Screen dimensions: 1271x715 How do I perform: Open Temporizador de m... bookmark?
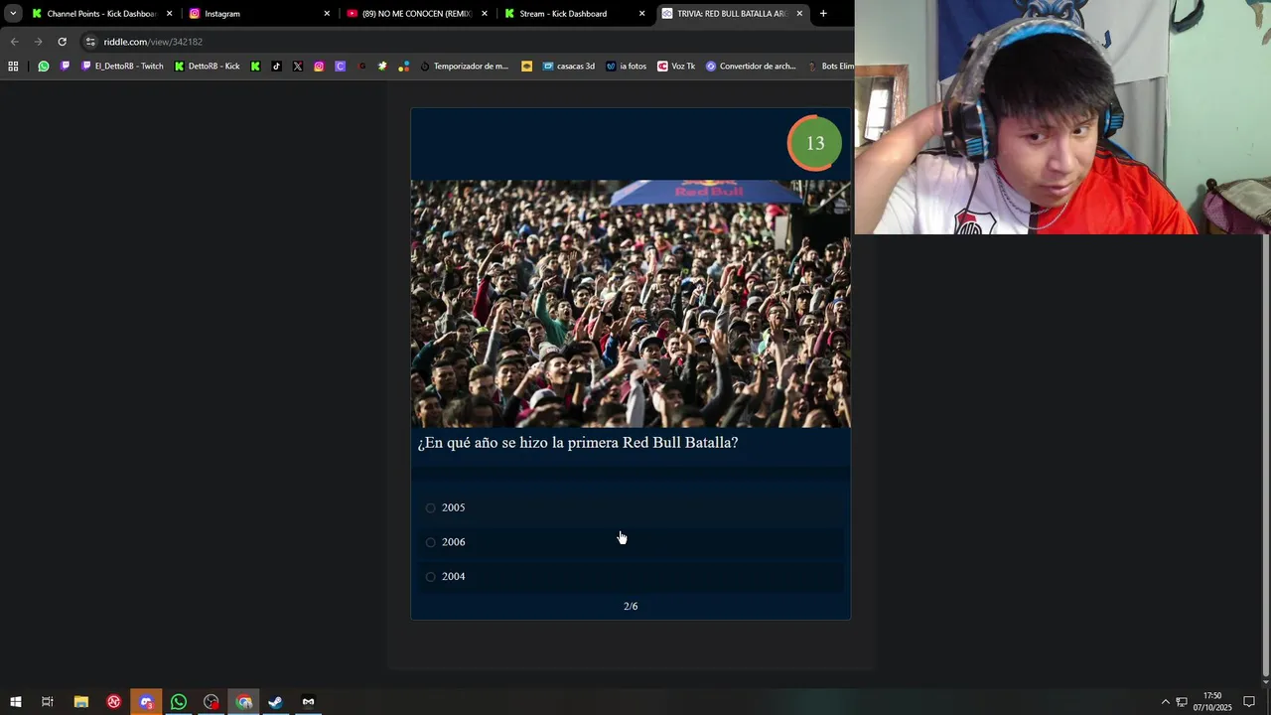click(x=464, y=67)
